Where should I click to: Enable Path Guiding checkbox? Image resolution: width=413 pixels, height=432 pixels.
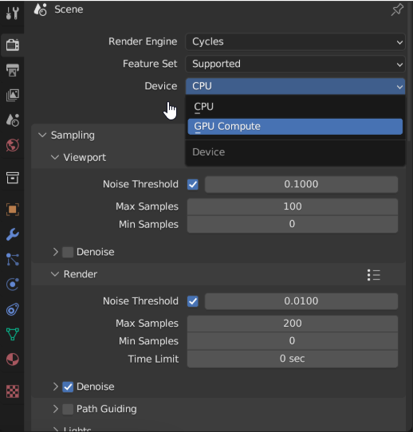68,409
